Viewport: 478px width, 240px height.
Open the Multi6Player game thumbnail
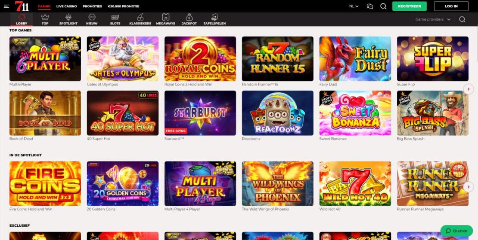45,59
